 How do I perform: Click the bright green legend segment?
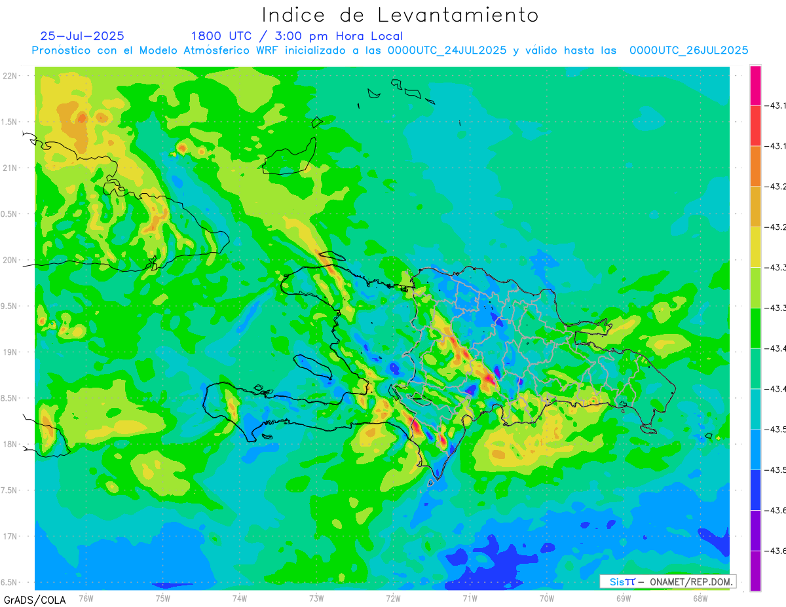coord(755,328)
